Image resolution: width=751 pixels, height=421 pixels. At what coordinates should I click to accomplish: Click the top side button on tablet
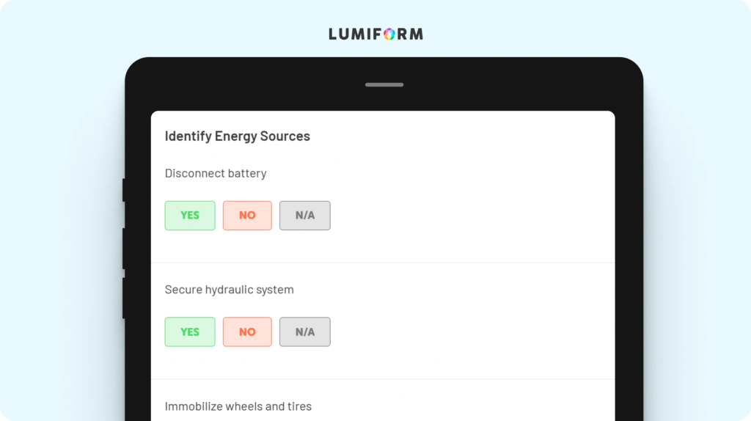(x=123, y=190)
